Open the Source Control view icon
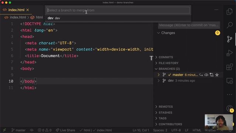The image size is (236, 133). point(229,39)
